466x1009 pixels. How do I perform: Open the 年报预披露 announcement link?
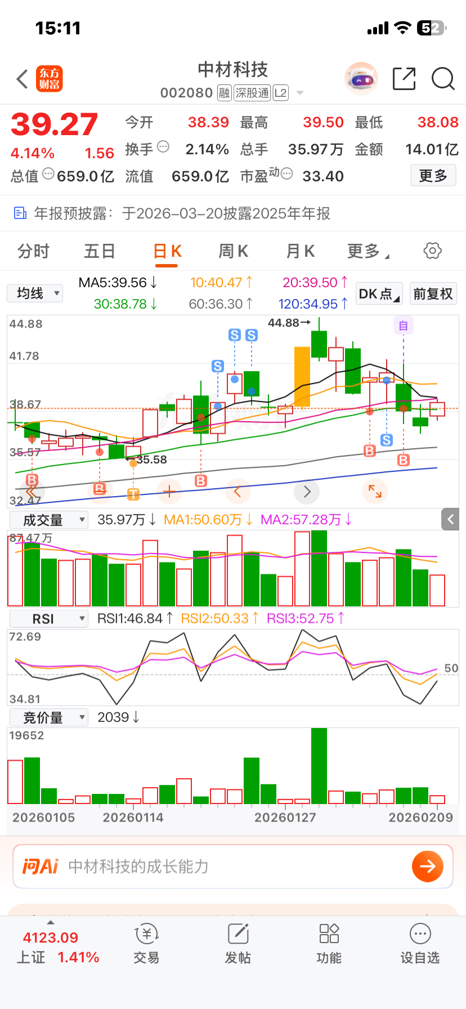(x=182, y=213)
